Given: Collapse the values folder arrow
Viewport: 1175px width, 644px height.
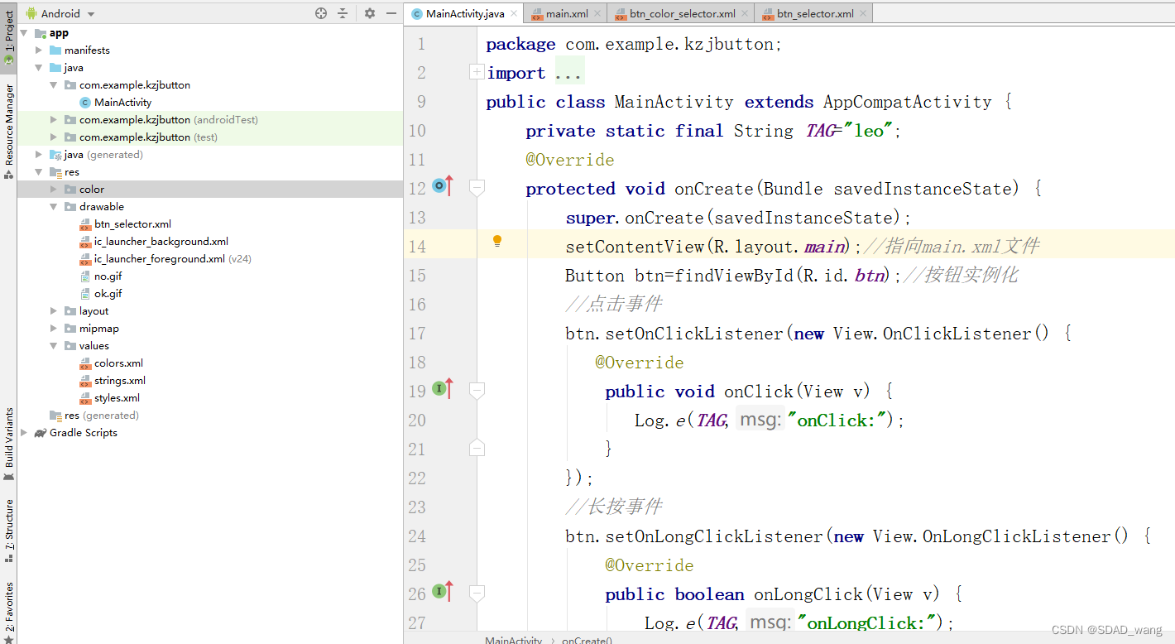Looking at the screenshot, I should 54,346.
